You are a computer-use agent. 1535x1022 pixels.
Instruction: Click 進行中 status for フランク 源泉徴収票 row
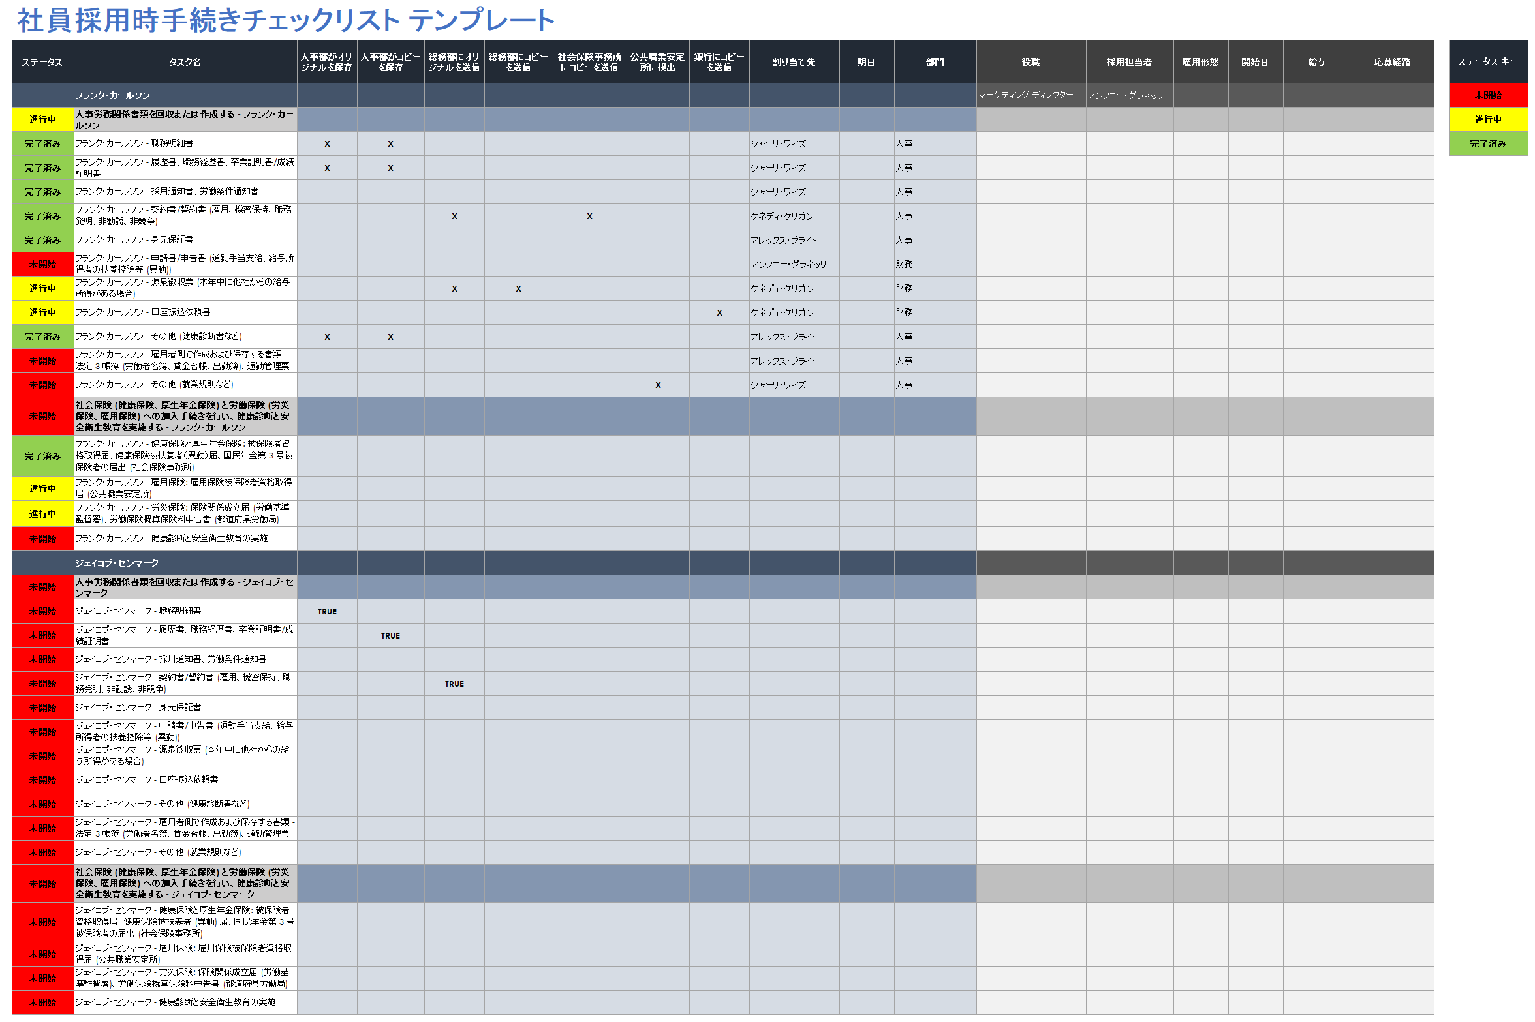[42, 288]
